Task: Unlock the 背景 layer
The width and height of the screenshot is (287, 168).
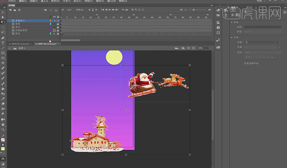Action: [x=58, y=24]
